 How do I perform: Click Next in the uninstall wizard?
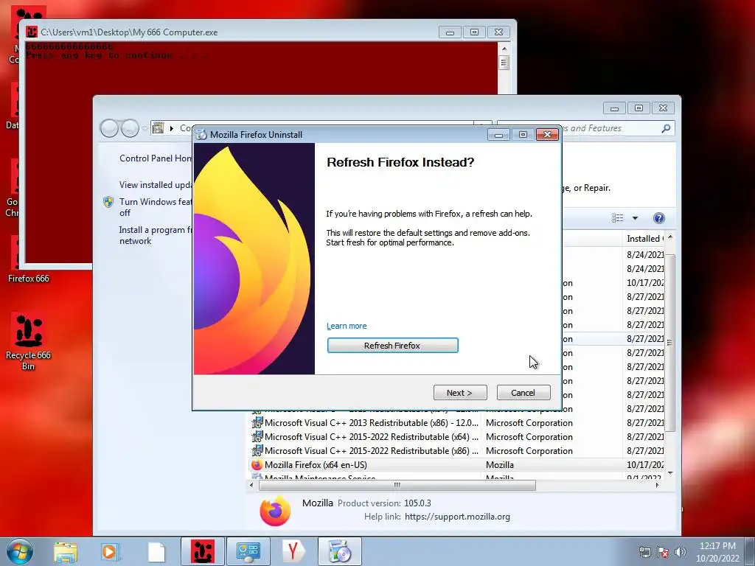coord(460,392)
